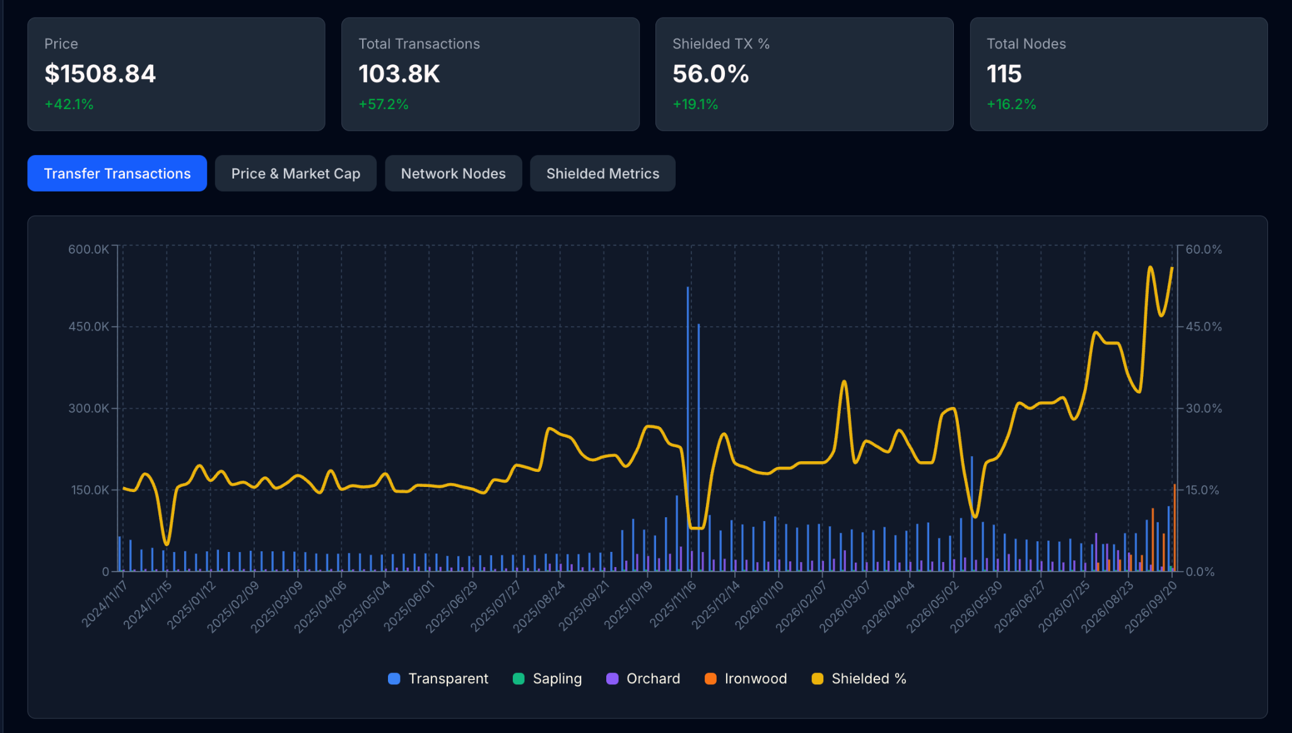This screenshot has height=733, width=1292.
Task: Click the 0.0% right axis label
Action: pyautogui.click(x=1199, y=572)
